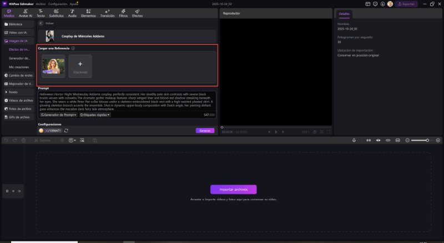Click the user profile avatar

coord(390,4)
